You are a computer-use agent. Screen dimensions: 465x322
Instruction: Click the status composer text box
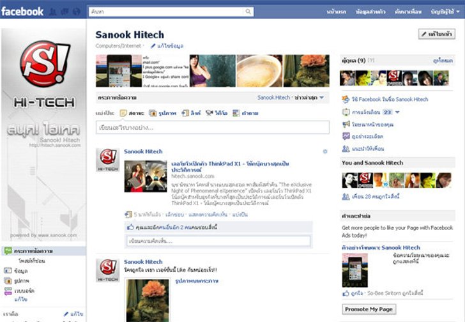pyautogui.click(x=212, y=128)
